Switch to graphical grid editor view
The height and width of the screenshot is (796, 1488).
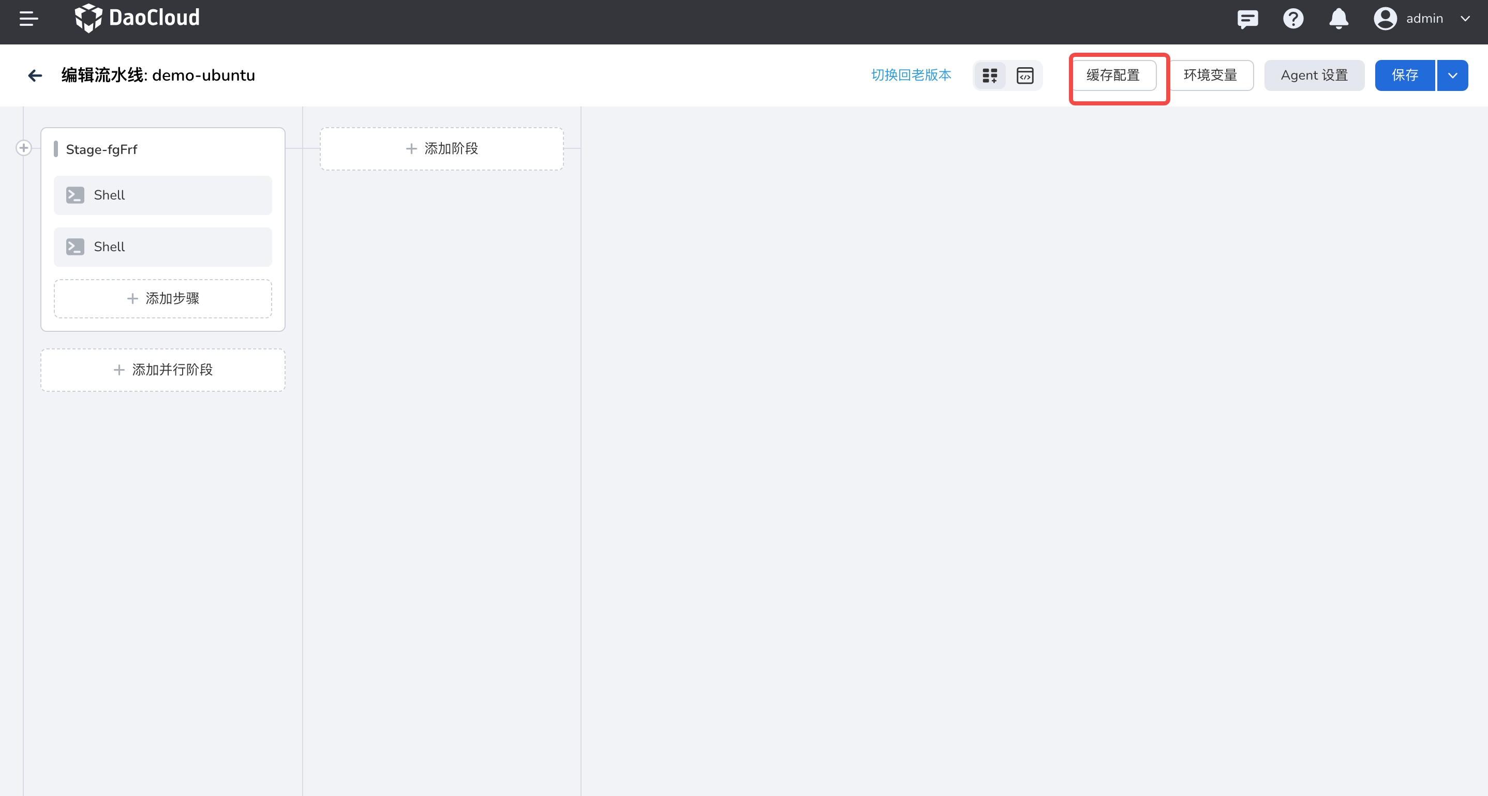[x=990, y=75]
